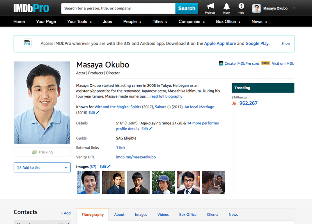
Task: Open the Titles dropdown menu
Action: tap(160, 21)
